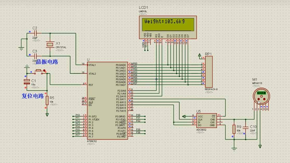Click the MPX4115 part name text
This screenshot has width=290, height=163.
click(257, 83)
